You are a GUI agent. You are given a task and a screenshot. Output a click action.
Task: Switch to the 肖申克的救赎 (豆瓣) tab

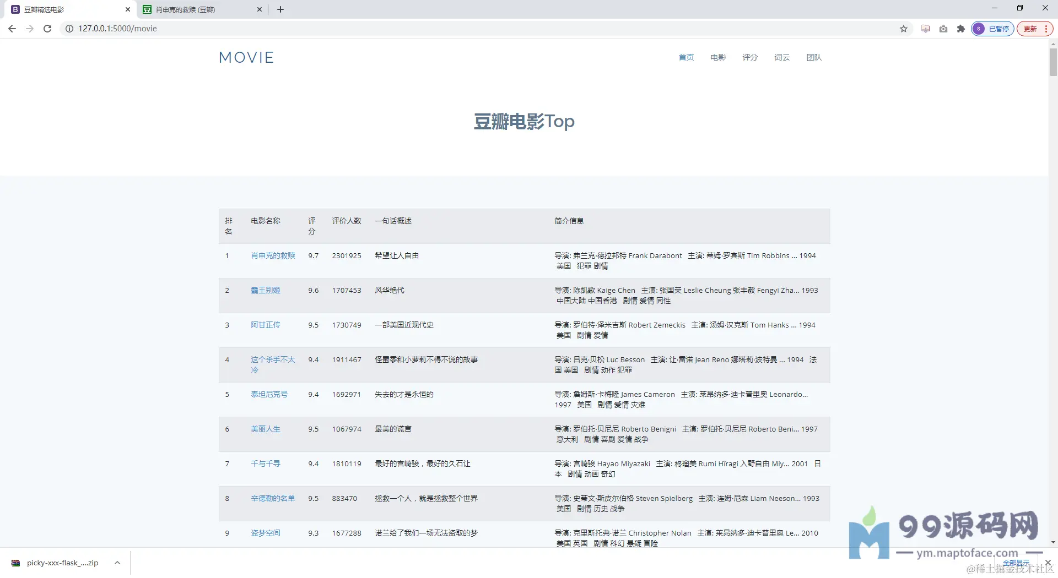tap(202, 9)
